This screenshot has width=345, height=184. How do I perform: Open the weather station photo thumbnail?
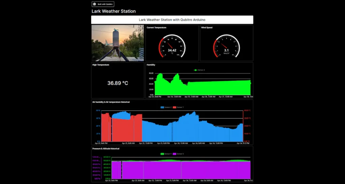[x=118, y=43]
